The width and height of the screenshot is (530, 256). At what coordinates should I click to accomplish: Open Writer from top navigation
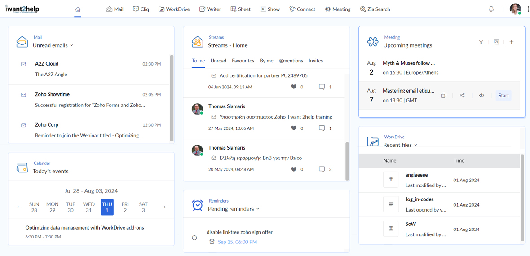tap(210, 9)
